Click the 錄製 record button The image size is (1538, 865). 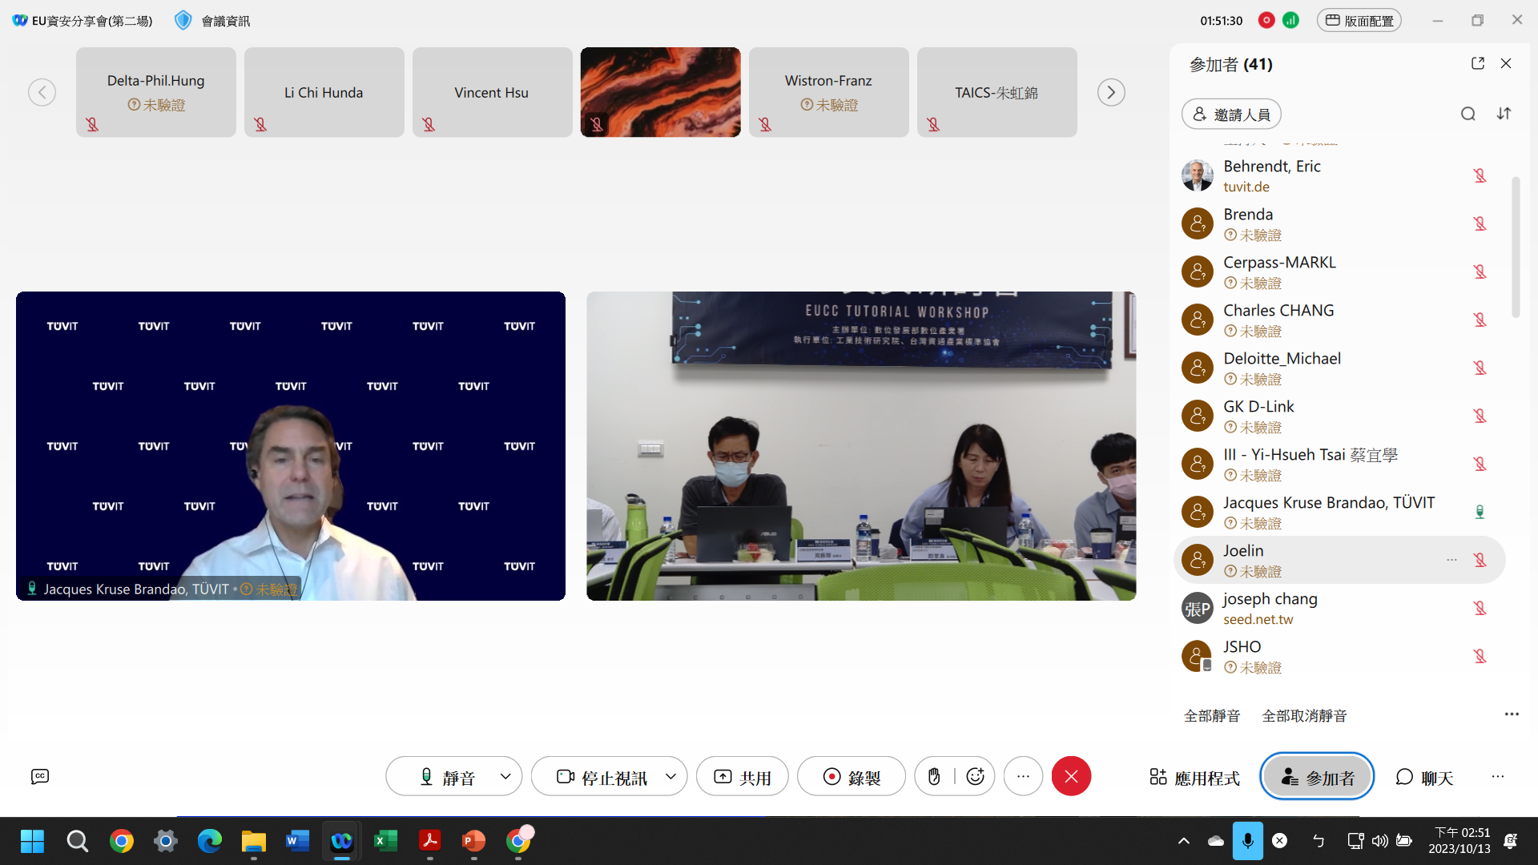[852, 776]
